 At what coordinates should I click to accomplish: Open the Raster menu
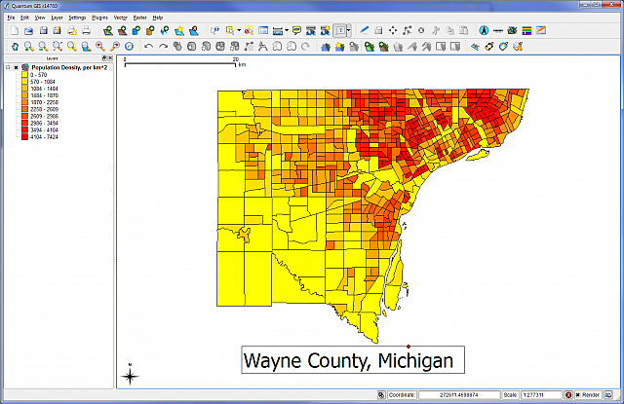139,18
